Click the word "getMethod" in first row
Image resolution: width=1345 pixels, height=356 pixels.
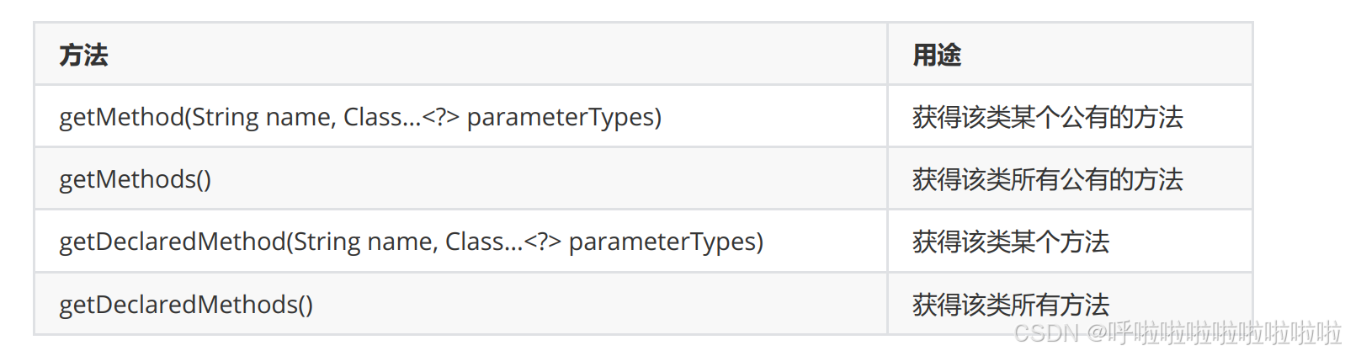point(121,117)
